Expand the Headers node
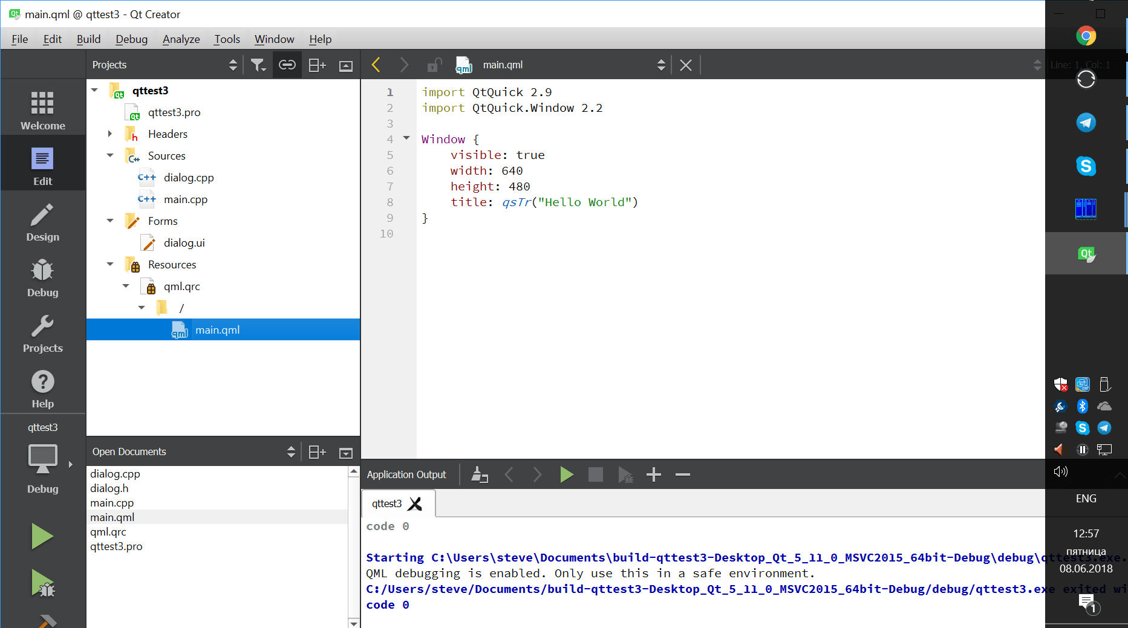The width and height of the screenshot is (1128, 628). click(110, 134)
